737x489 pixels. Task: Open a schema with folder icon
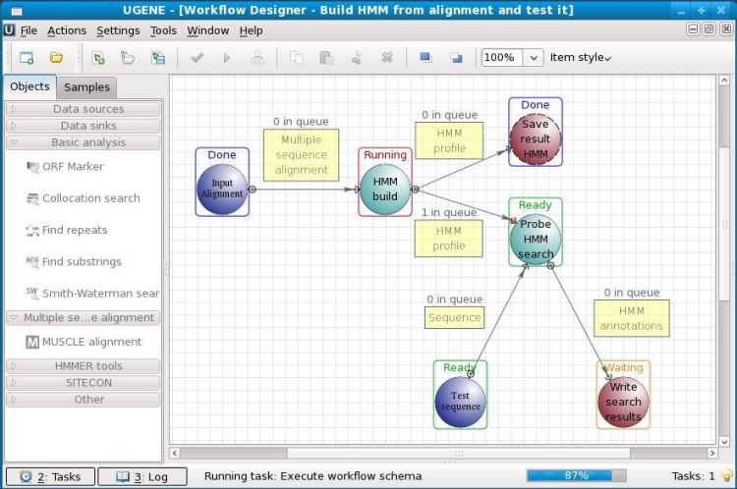[56, 58]
